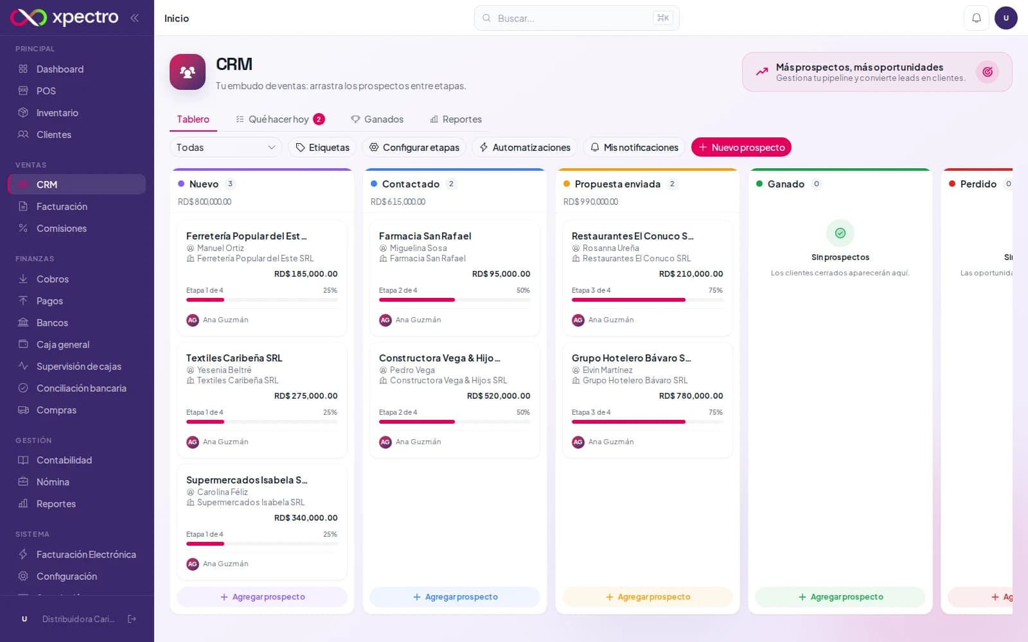
Task: Click the amount RD$ 210,000.00
Action: [x=691, y=274]
